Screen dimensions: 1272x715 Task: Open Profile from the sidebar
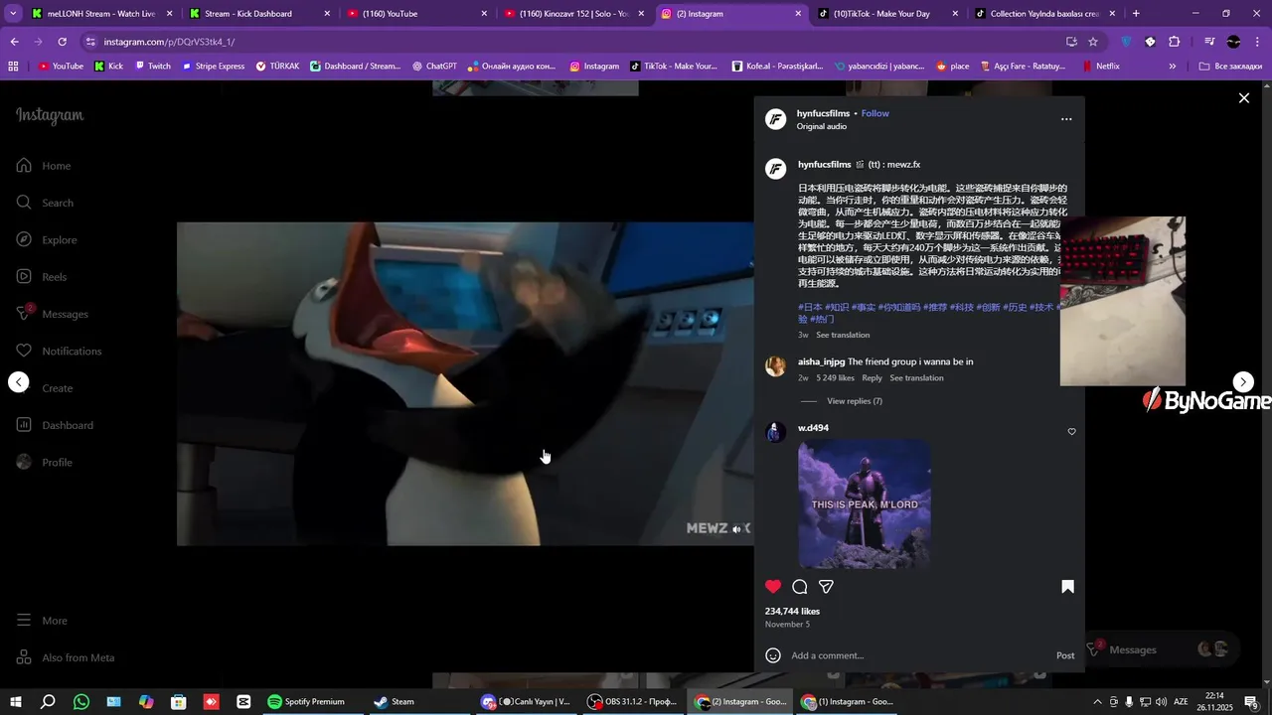click(x=44, y=463)
